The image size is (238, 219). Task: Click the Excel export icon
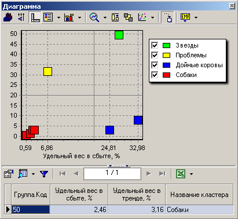(181, 174)
